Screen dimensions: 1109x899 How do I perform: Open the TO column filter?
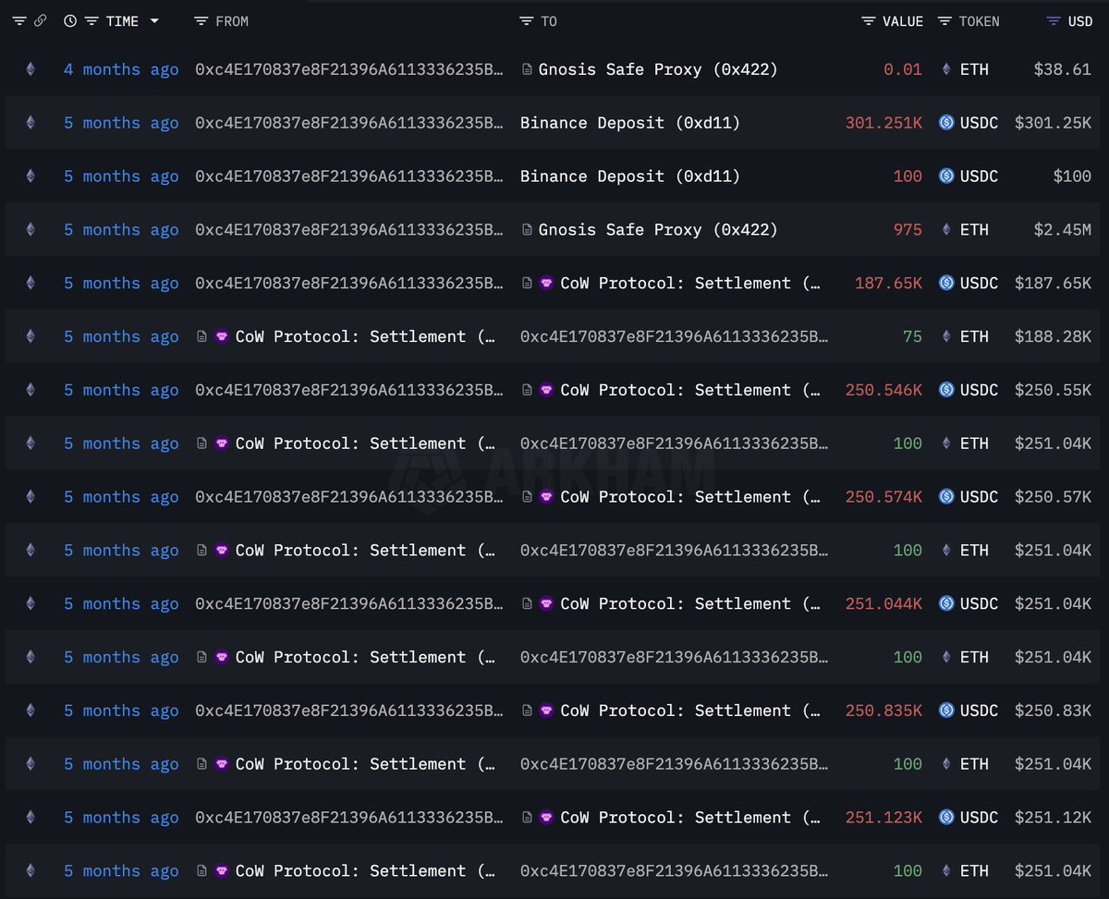click(526, 21)
